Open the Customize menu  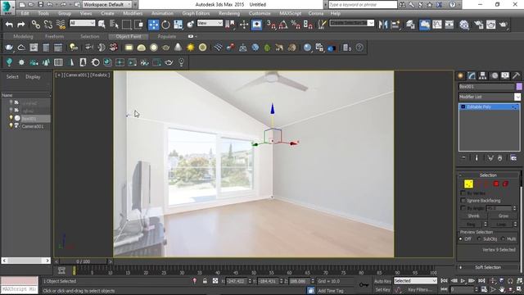click(260, 13)
